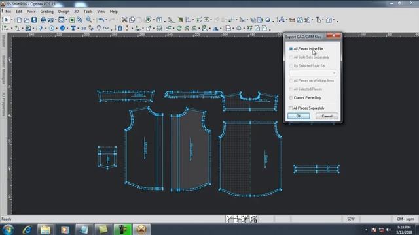The image size is (419, 235).
Task: Click the house-shaped piece icon
Action: (x=329, y=20)
